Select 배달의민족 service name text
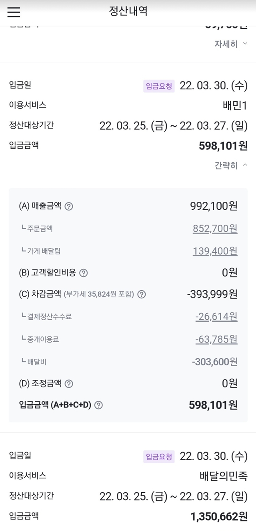Image resolution: width=256 pixels, height=531 pixels. click(x=223, y=476)
